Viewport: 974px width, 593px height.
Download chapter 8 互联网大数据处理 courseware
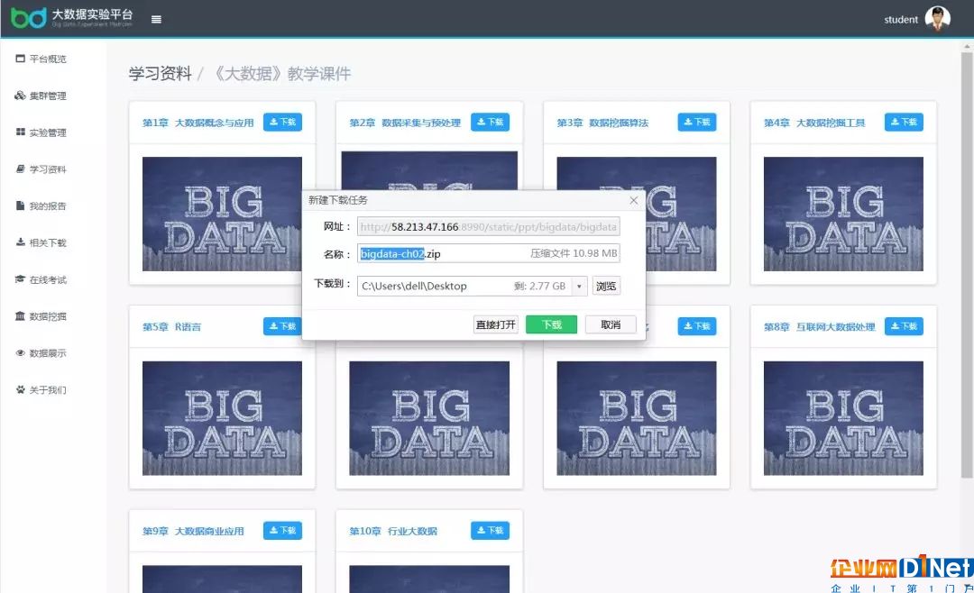[904, 326]
